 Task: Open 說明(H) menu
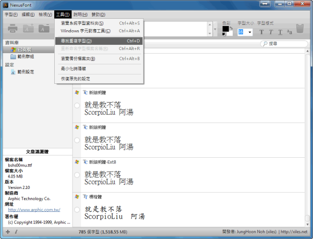click(80, 15)
